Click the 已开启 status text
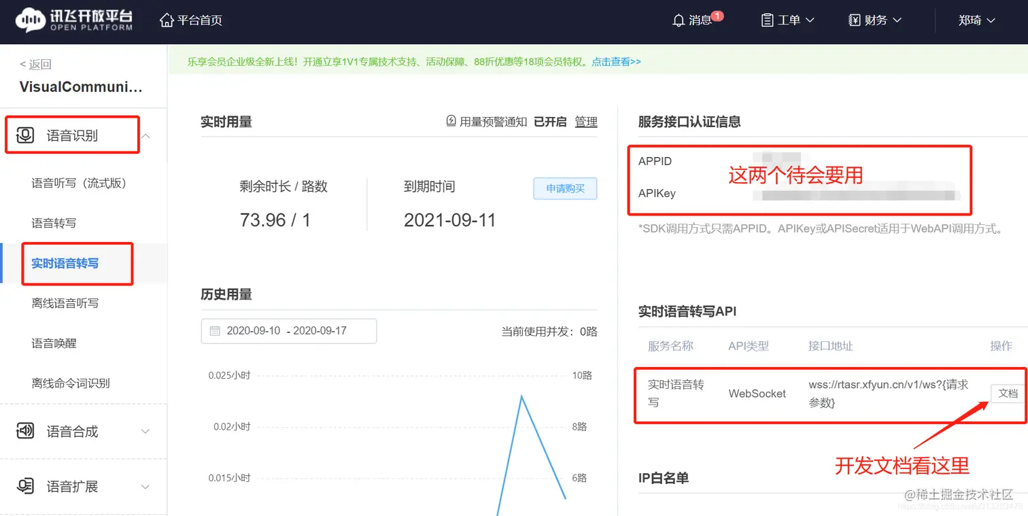Screen dimensions: 1028x516 (550, 122)
